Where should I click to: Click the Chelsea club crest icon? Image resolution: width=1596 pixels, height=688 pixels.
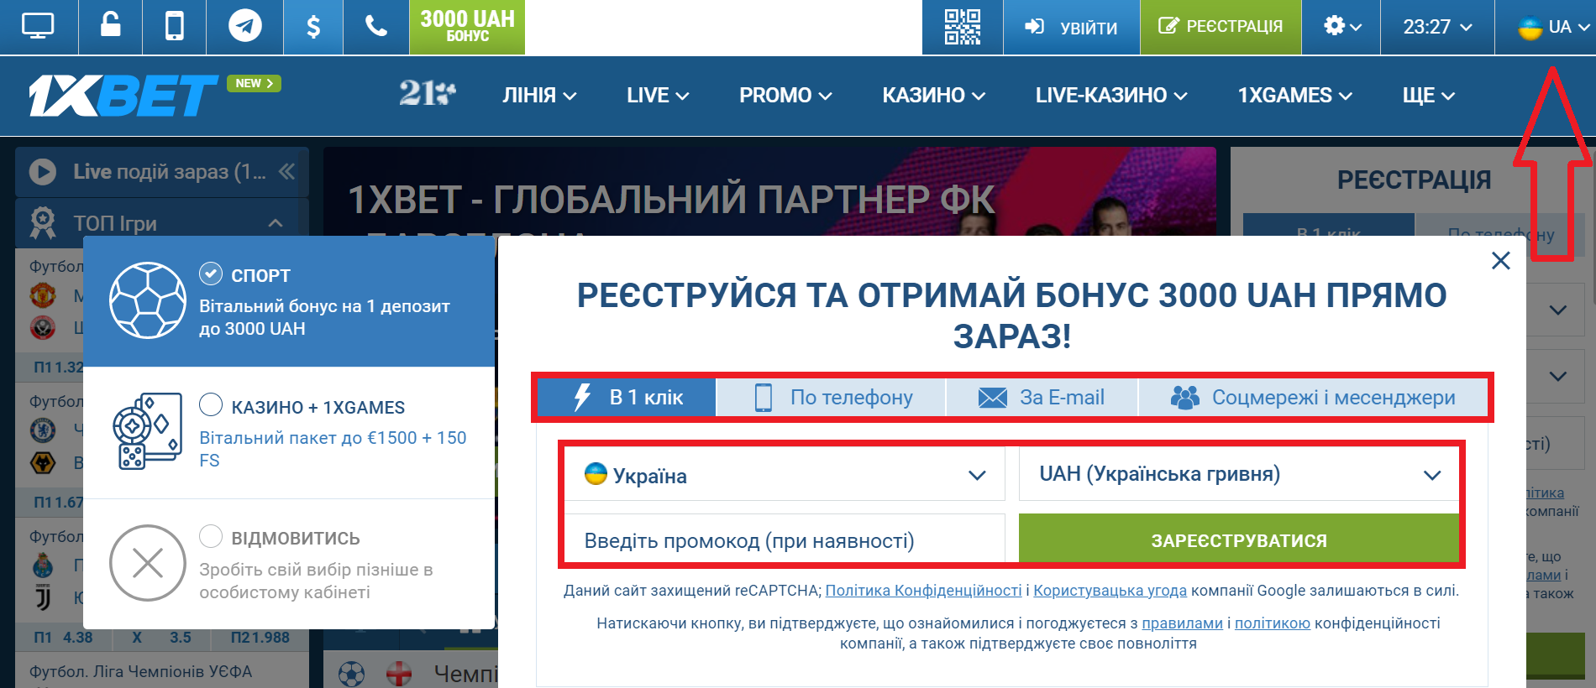click(43, 430)
